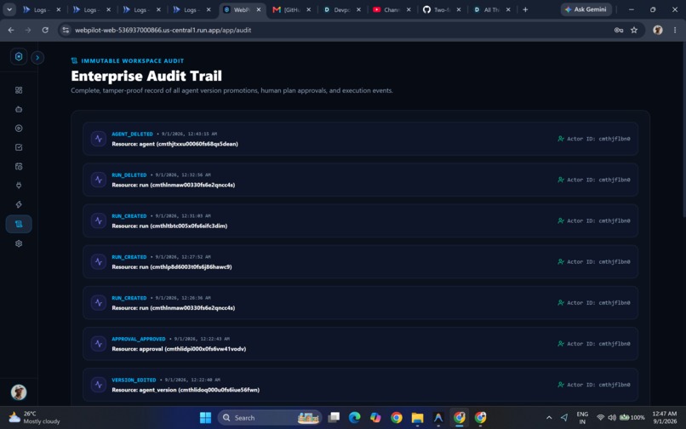Viewport: 686px width, 429px height.
Task: Open the clock showing 12:47 AM
Action: [665, 418]
